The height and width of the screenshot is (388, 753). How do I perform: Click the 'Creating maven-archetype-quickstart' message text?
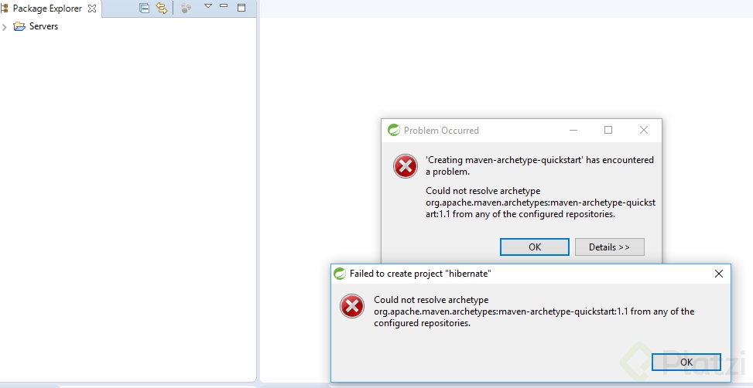[x=539, y=165]
